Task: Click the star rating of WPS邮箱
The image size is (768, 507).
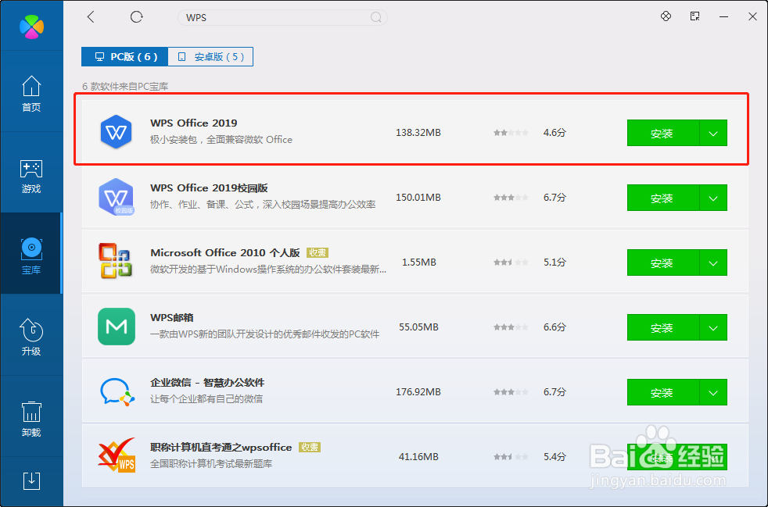Action: point(511,327)
